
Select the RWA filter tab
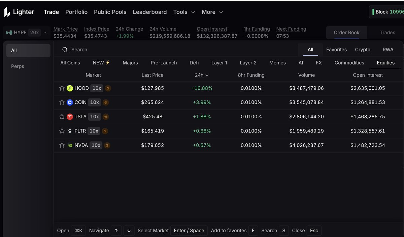(388, 50)
